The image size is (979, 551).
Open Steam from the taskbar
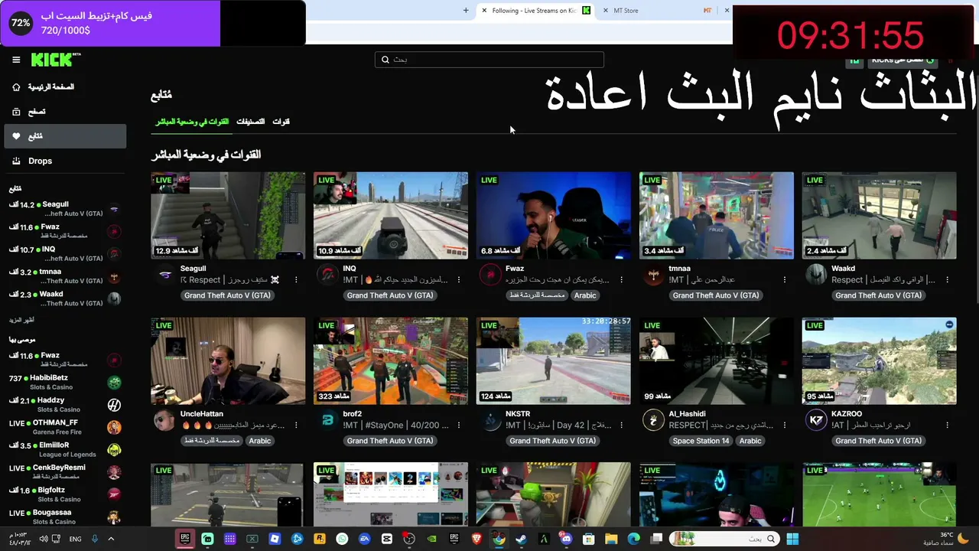521,539
